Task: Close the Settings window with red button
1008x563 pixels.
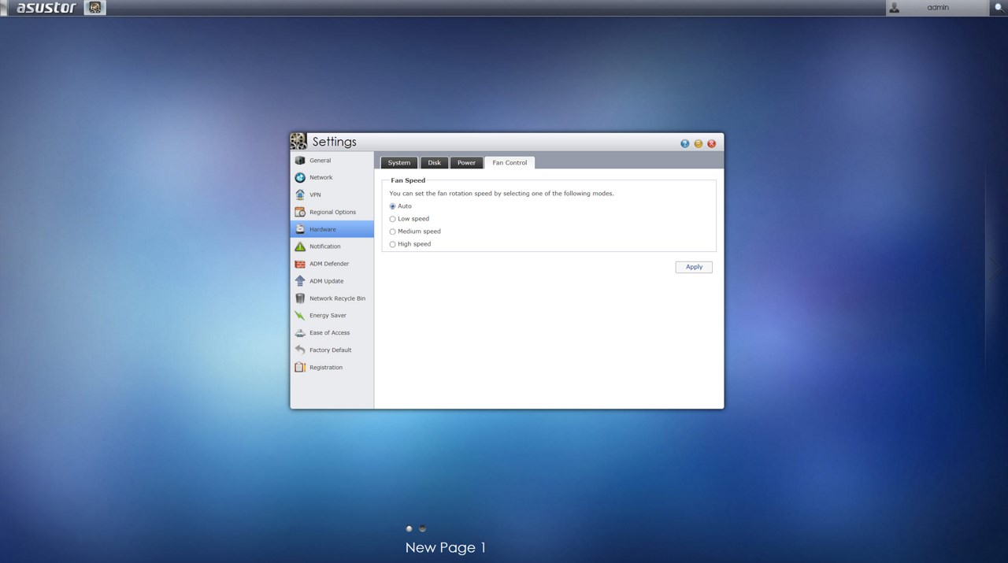Action: (712, 144)
